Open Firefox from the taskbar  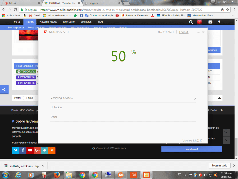click(x=57, y=175)
